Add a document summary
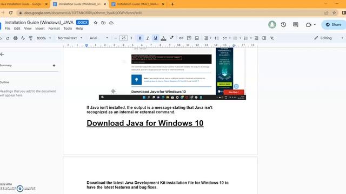Screen dimensions: 346x194 pyautogui.click(x=54, y=66)
